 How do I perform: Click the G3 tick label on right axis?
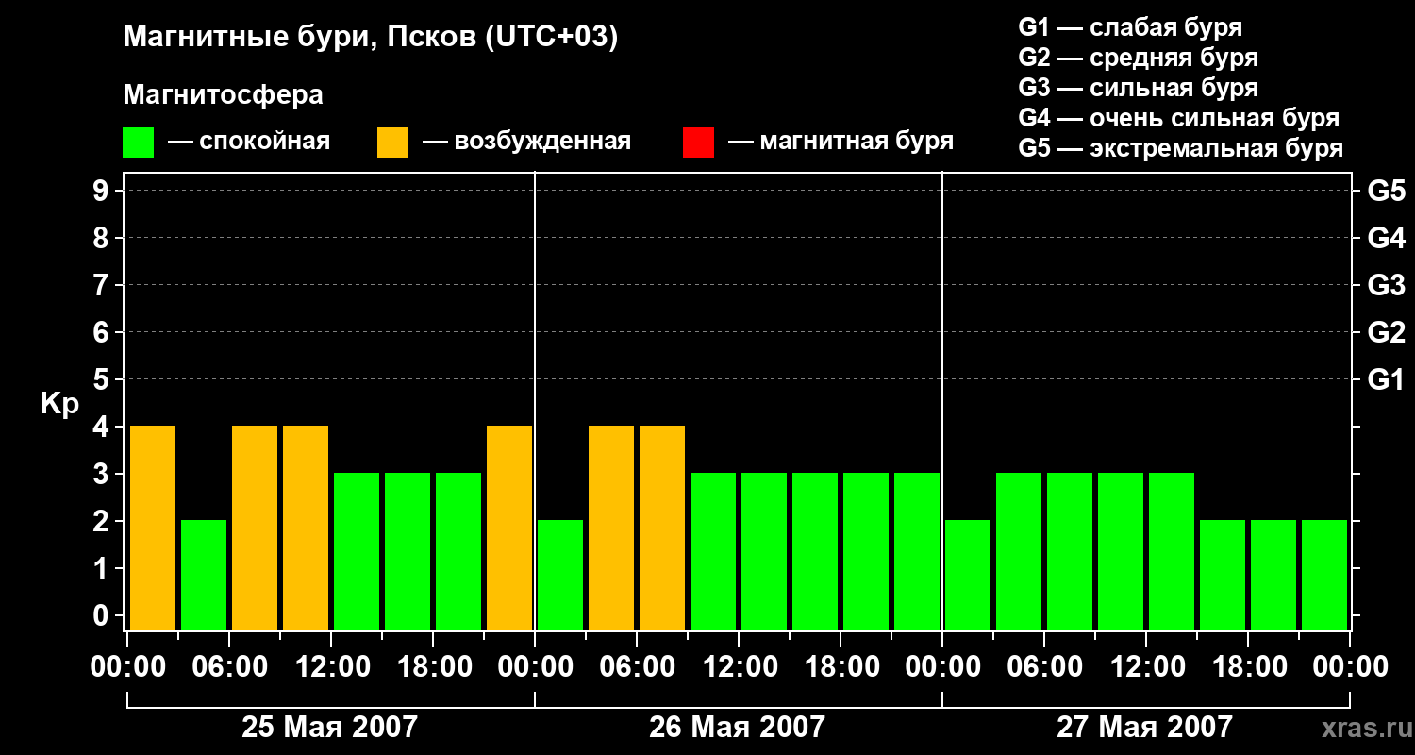(x=1386, y=285)
